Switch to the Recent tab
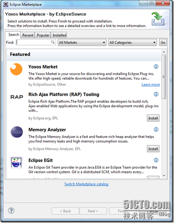Image resolution: width=174 pixels, height=223 pixels. (x=28, y=35)
